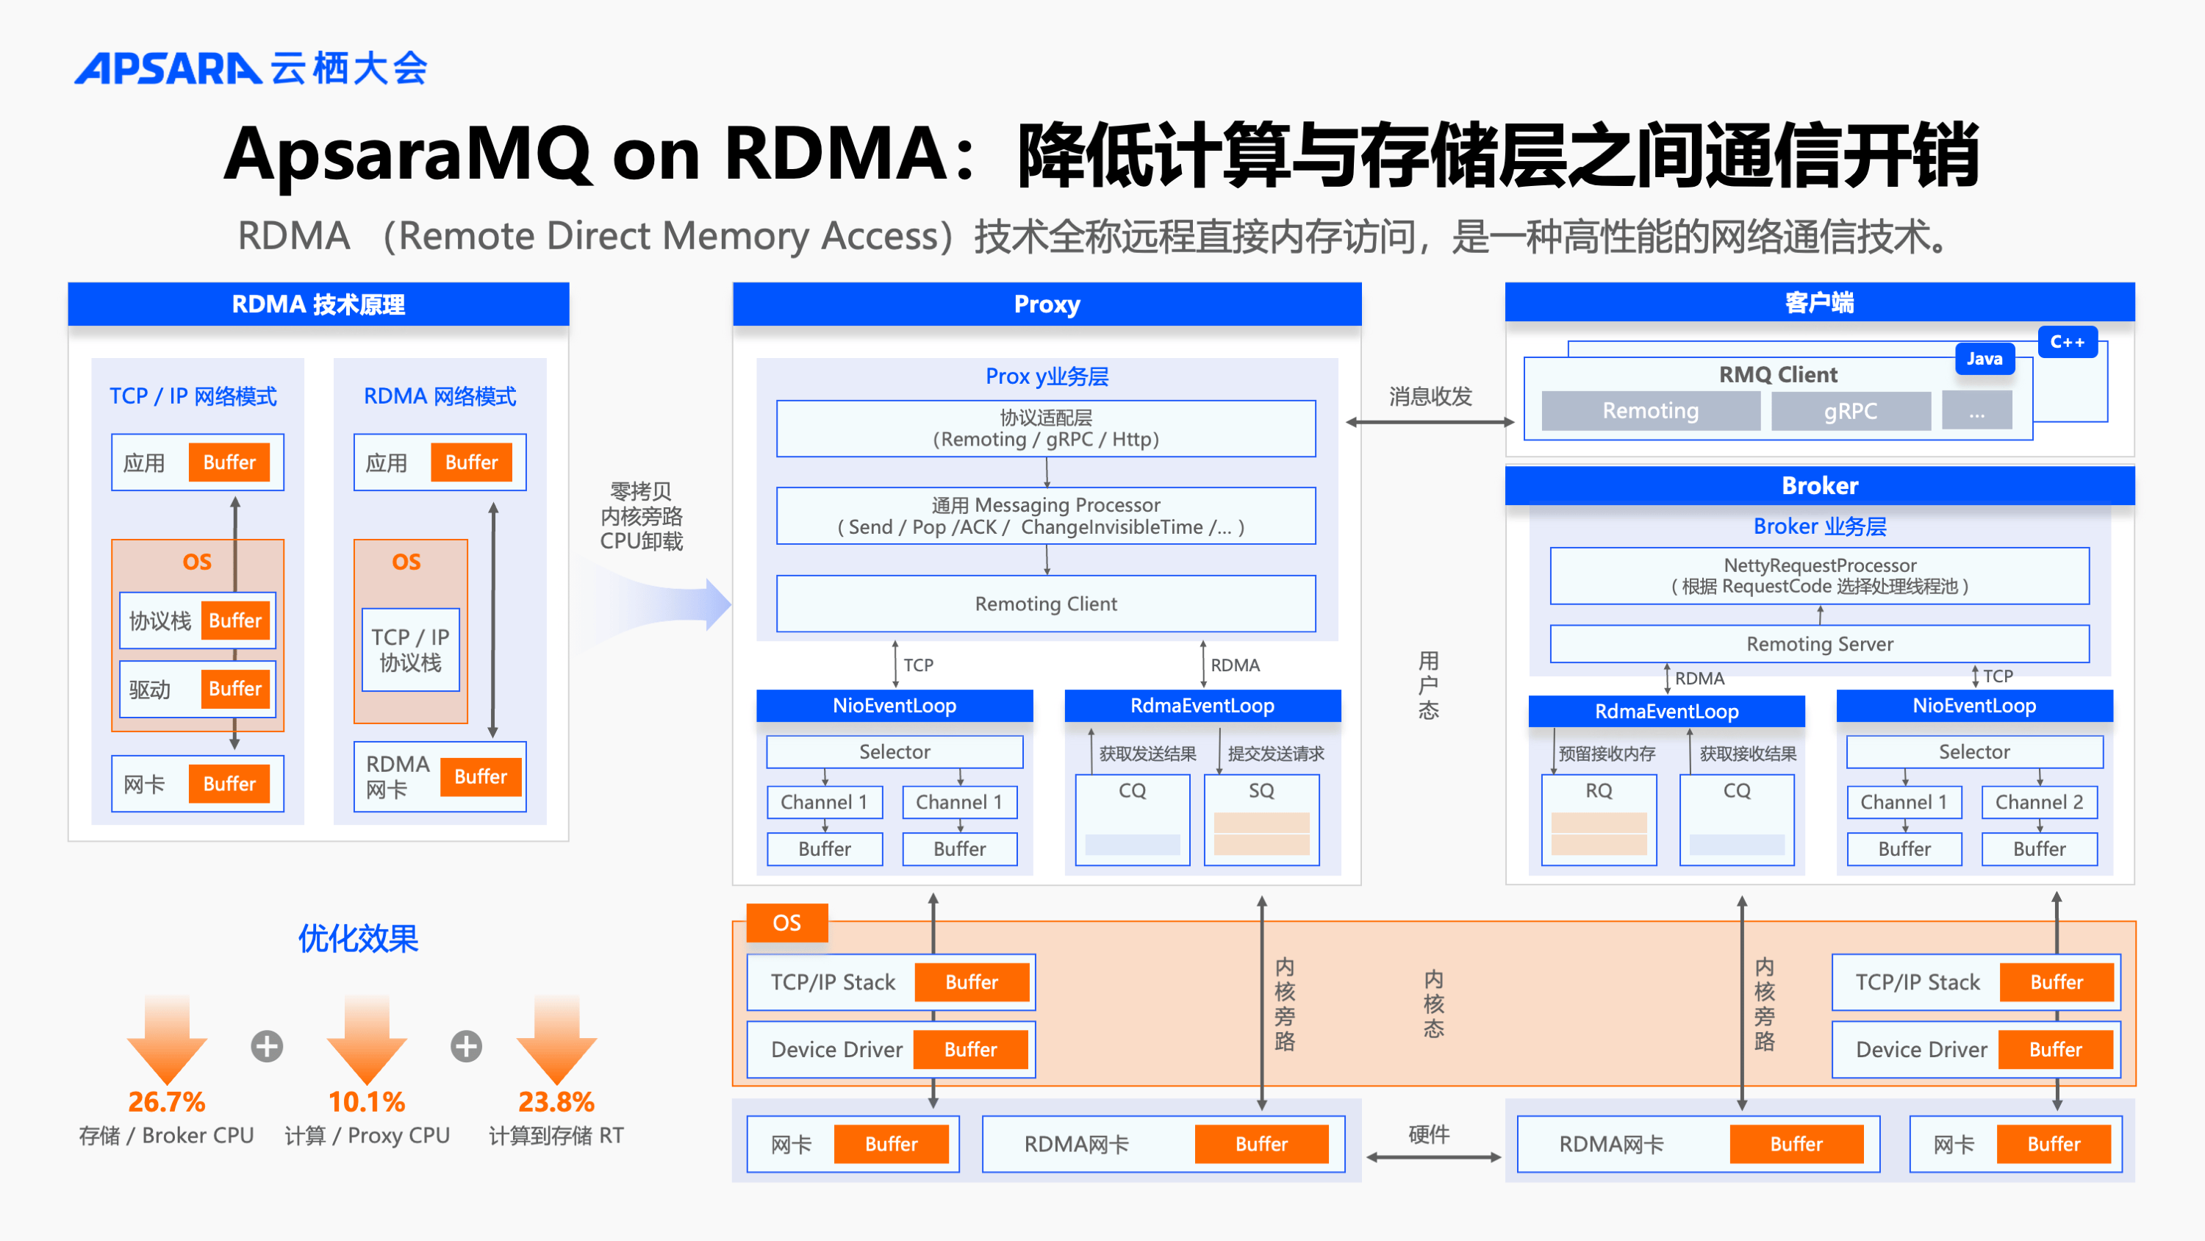This screenshot has height=1241, width=2205.
Task: Click the gRPC button in RMQ Client
Action: pos(1850,411)
